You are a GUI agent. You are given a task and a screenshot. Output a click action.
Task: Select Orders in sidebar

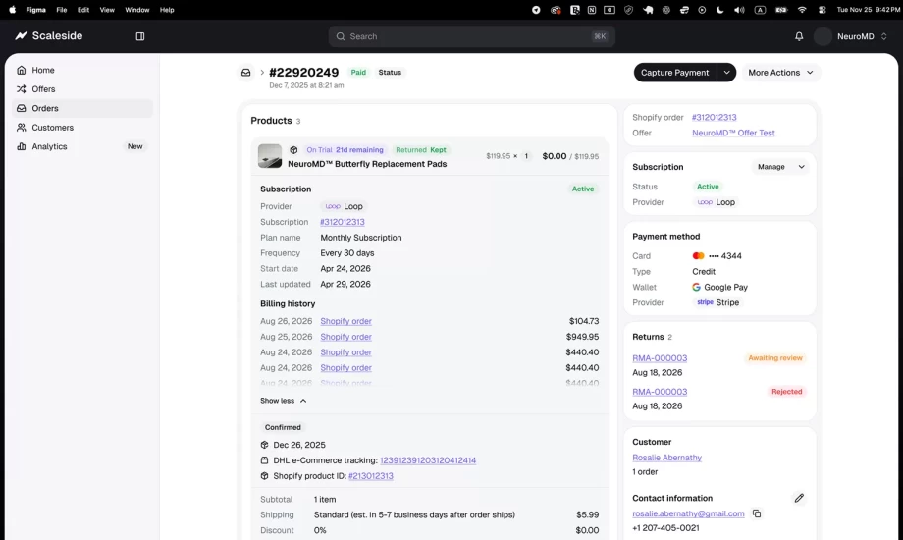click(82, 108)
